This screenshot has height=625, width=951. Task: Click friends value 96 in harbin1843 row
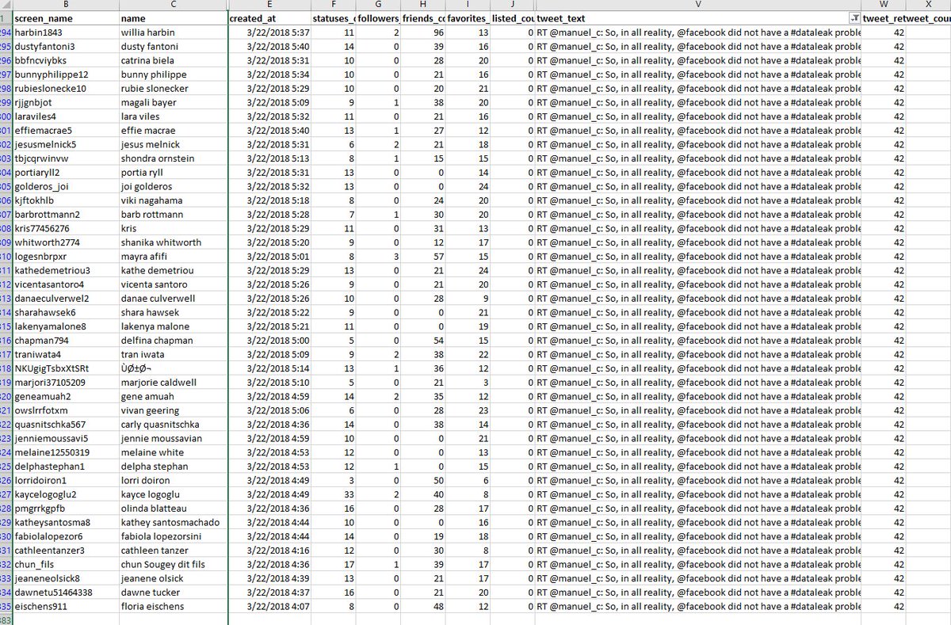click(423, 32)
